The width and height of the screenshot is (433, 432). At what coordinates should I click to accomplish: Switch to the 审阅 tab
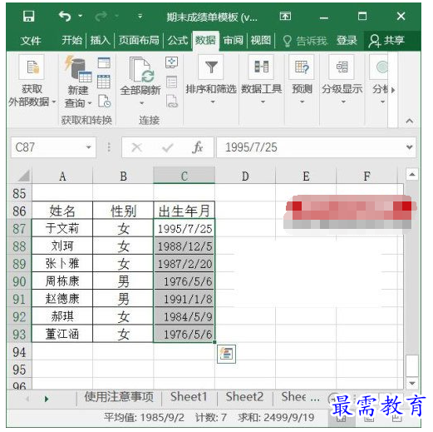coord(233,40)
